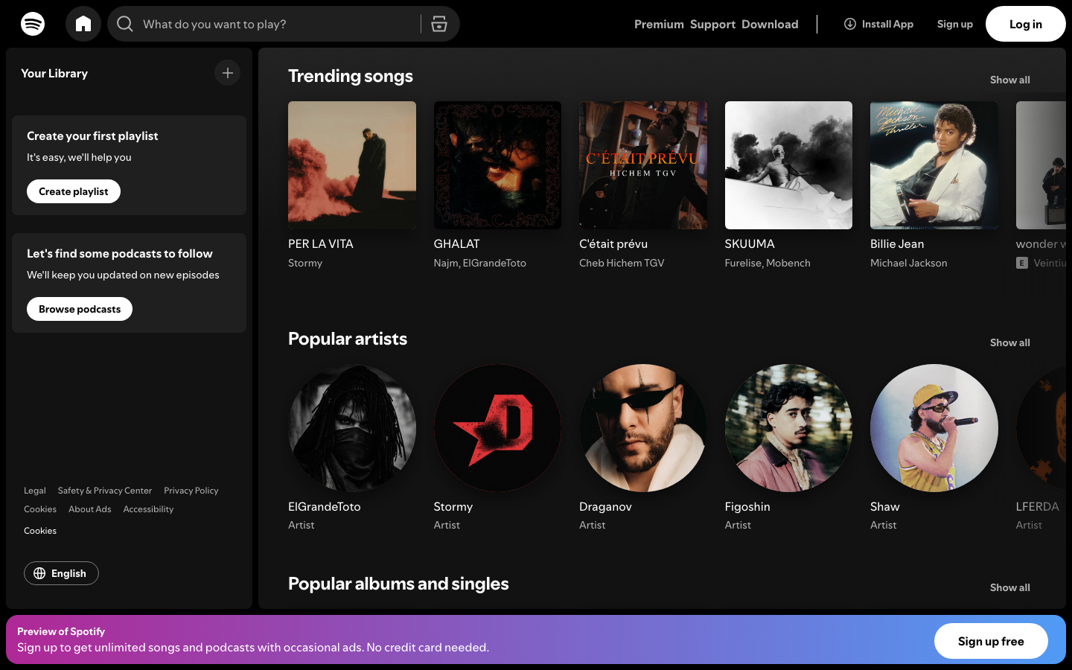This screenshot has width=1072, height=670.
Task: Open GHALAT album cover
Action: pyautogui.click(x=497, y=165)
